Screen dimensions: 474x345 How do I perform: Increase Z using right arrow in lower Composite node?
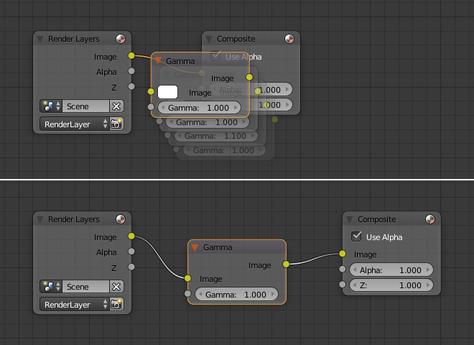428,285
